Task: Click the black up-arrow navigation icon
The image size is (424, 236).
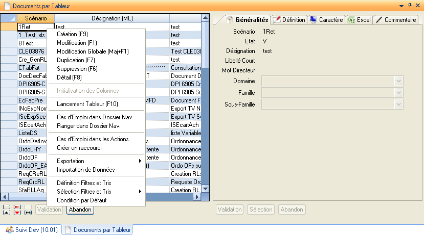Action: point(6,212)
